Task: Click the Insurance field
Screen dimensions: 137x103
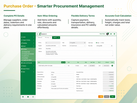Action: click(62, 84)
